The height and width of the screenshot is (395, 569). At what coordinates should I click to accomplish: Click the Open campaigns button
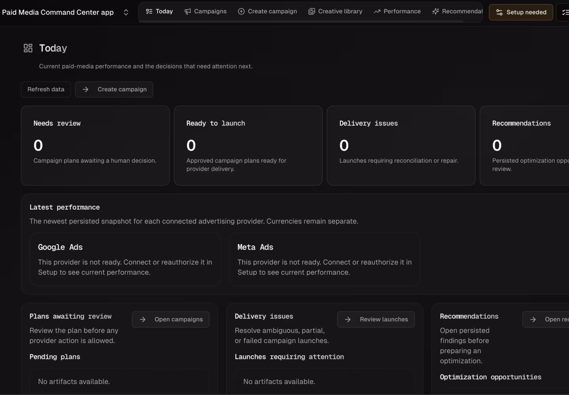171,319
